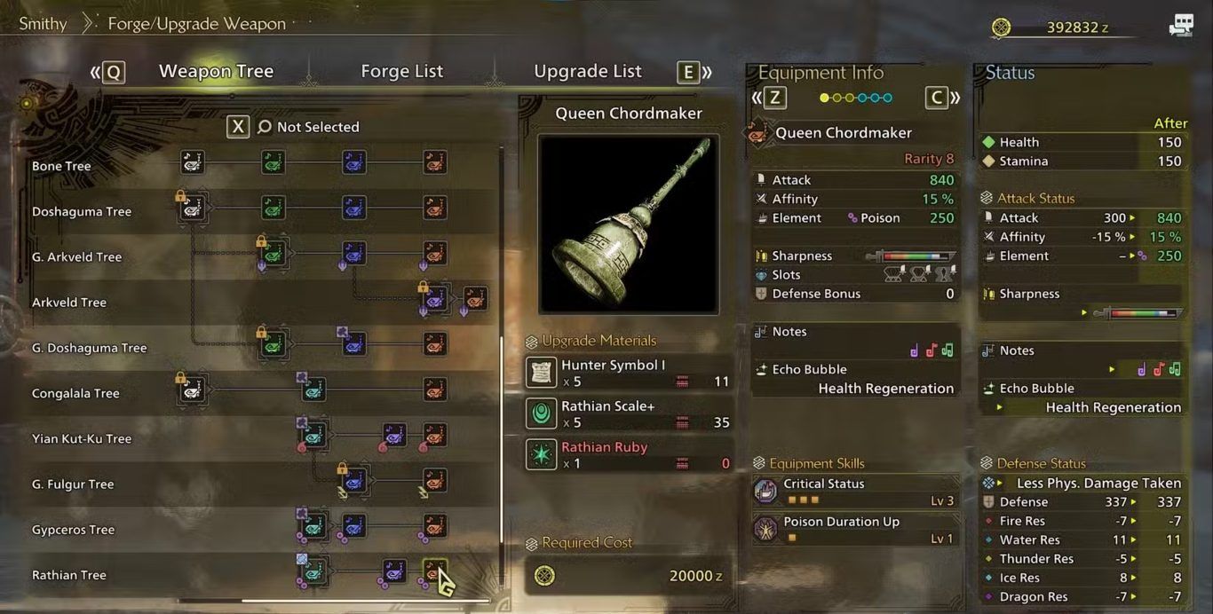This screenshot has width=1213, height=614.
Task: Click the E next tab button
Action: click(688, 72)
